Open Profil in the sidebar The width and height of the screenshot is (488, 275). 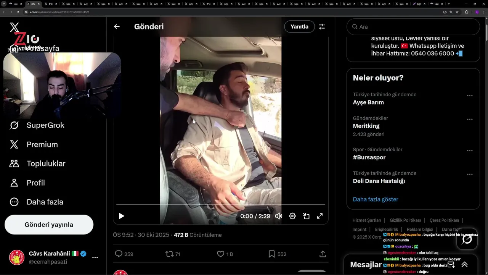tap(27, 183)
